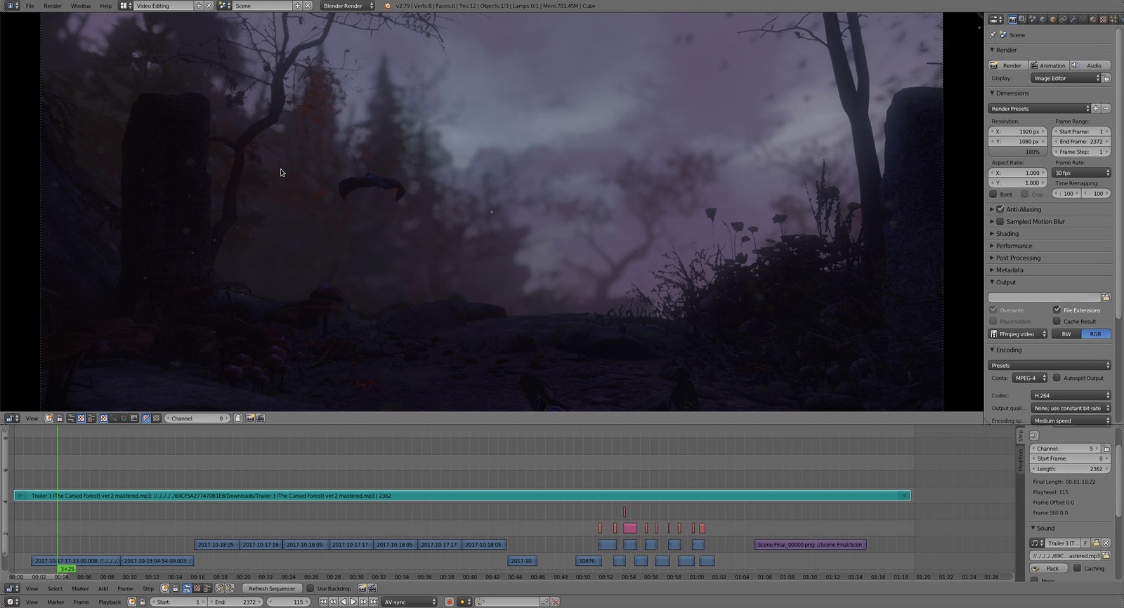Jump to the next keyframe

(x=363, y=602)
